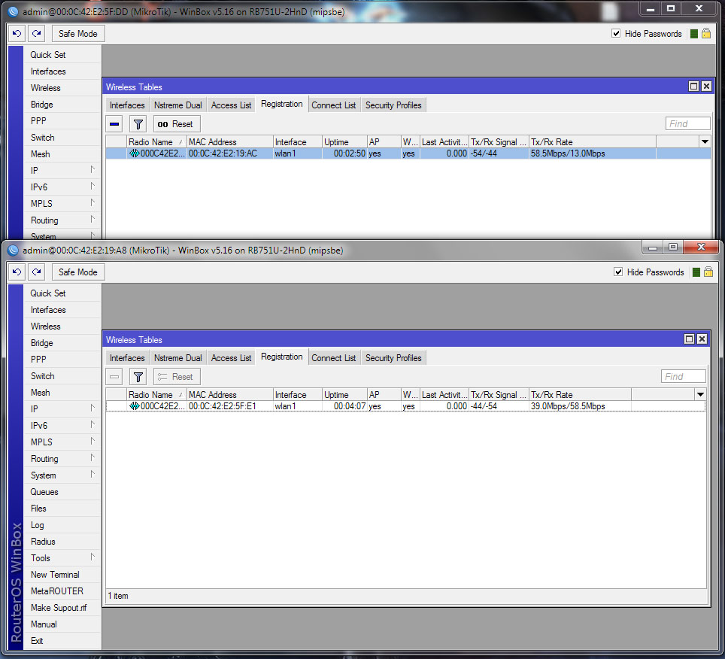Toggle Hide Passwords checkbox in bottom window
The width and height of the screenshot is (725, 659).
pos(618,272)
